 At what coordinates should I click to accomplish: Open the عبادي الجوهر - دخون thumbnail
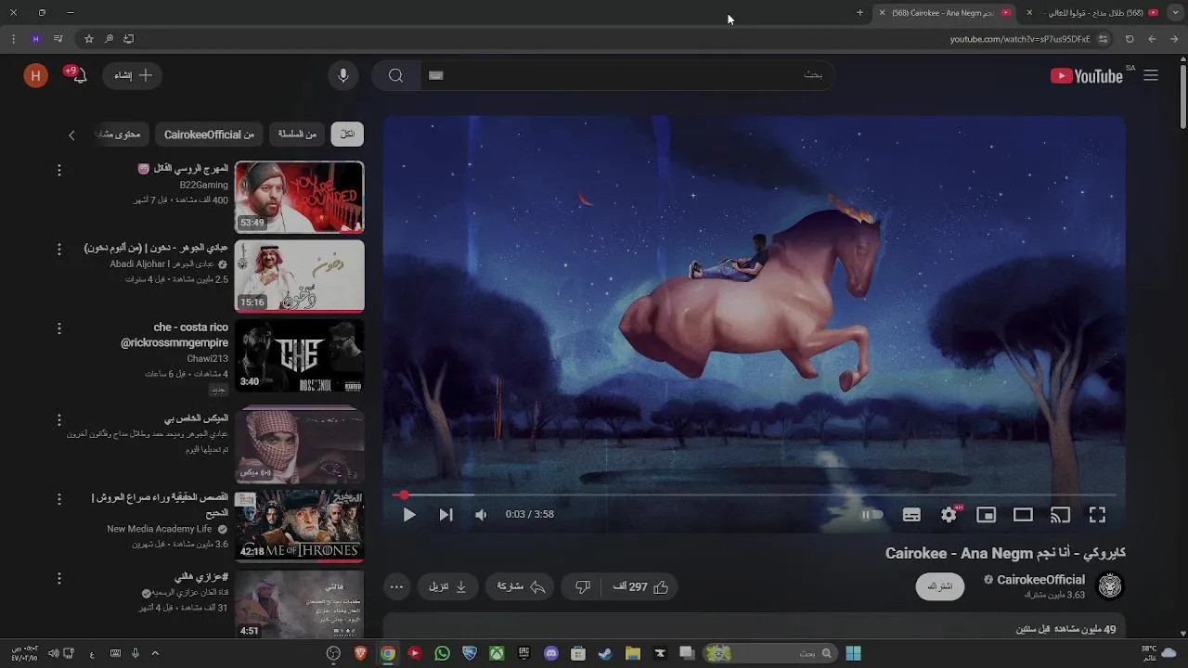(x=299, y=276)
